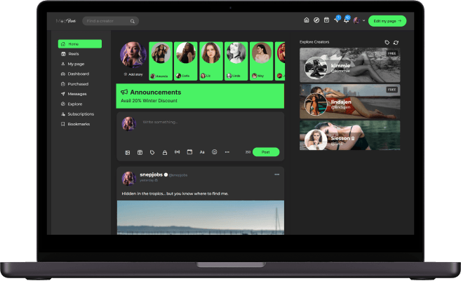This screenshot has width=461, height=281.
Task: Filter Explore Creators with tag icon
Action: pyautogui.click(x=387, y=43)
